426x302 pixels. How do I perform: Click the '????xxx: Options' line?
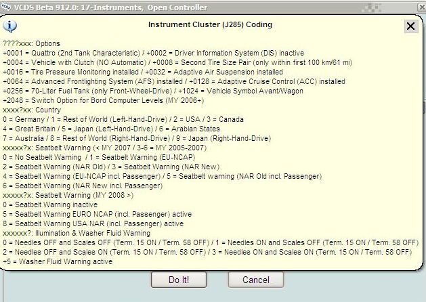tap(31, 43)
